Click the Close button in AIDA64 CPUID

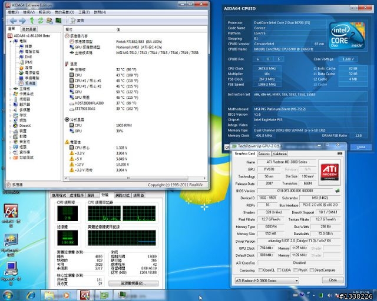[361, 147]
